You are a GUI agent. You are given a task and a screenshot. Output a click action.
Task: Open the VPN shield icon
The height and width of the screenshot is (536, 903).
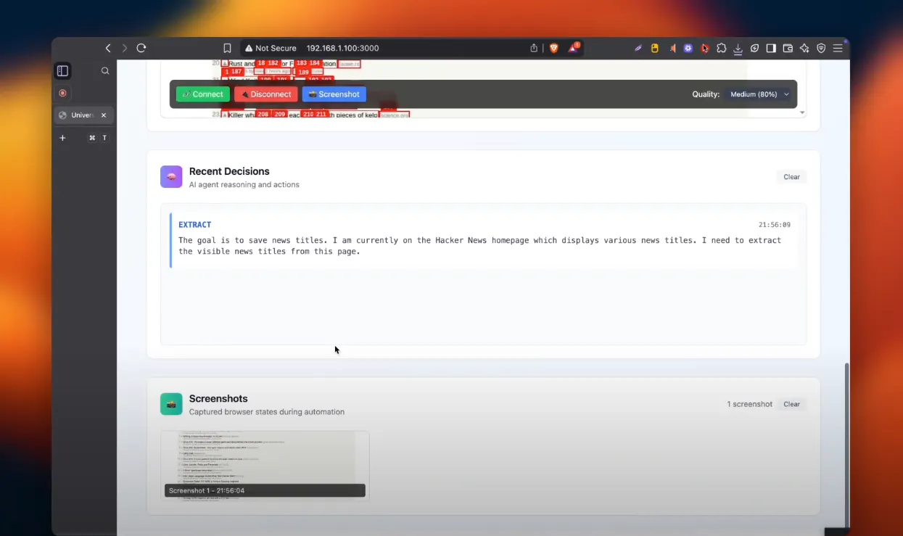pos(821,49)
